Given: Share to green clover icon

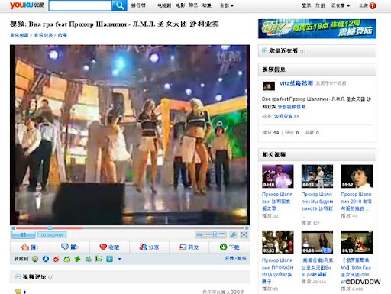Looking at the screenshot, I should (x=77, y=259).
